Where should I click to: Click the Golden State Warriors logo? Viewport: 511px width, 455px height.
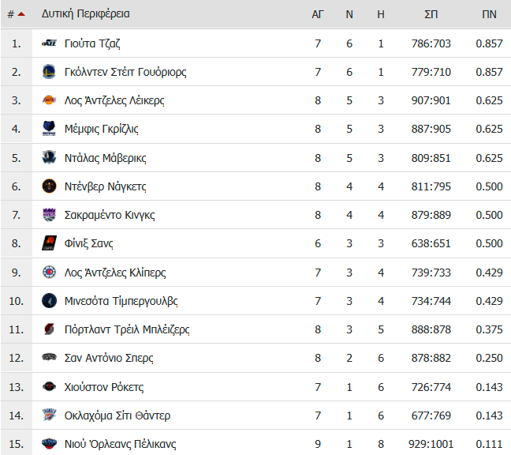49,72
